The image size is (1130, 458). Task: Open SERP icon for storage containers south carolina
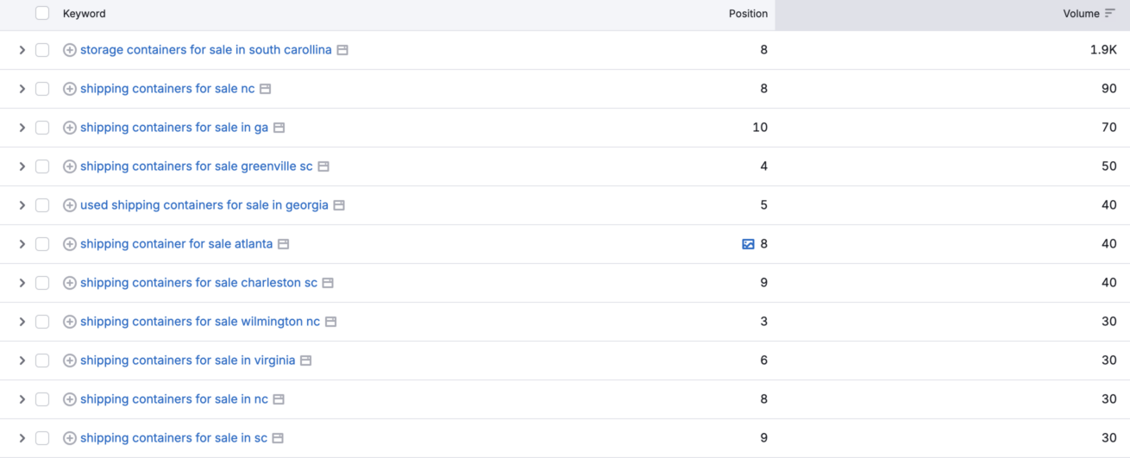pos(342,50)
